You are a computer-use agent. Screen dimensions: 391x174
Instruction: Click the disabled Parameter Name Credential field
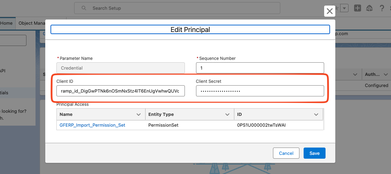coord(121,68)
